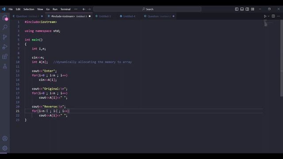Go forward with the right arrow
Image resolution: width=283 pixels, height=159 pixels.
(x=89, y=9)
